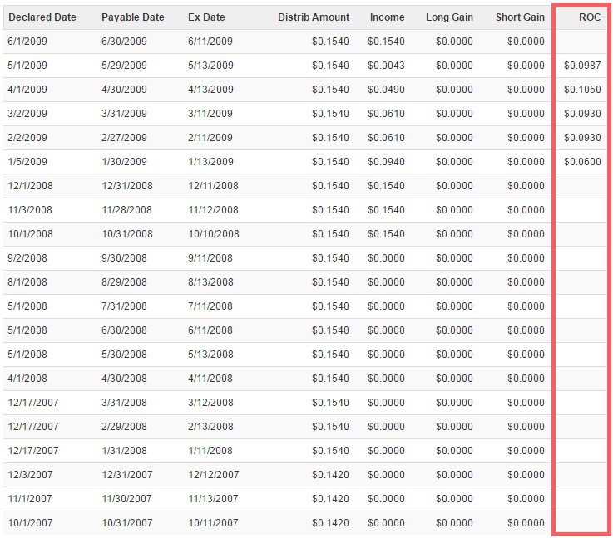The width and height of the screenshot is (613, 538).
Task: Click payable date 1/31/2008
Action: pyautogui.click(x=124, y=451)
